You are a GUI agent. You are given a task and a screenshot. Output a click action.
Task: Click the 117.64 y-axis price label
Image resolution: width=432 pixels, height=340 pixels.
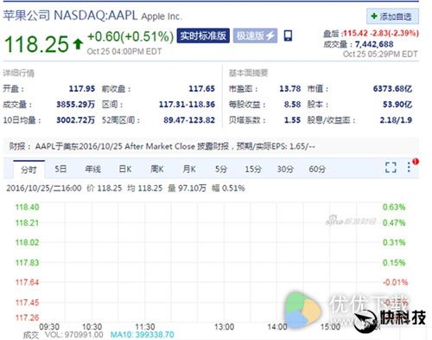pos(27,282)
